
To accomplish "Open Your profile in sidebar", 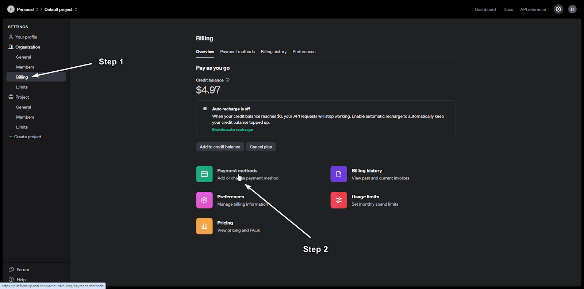I will (26, 37).
